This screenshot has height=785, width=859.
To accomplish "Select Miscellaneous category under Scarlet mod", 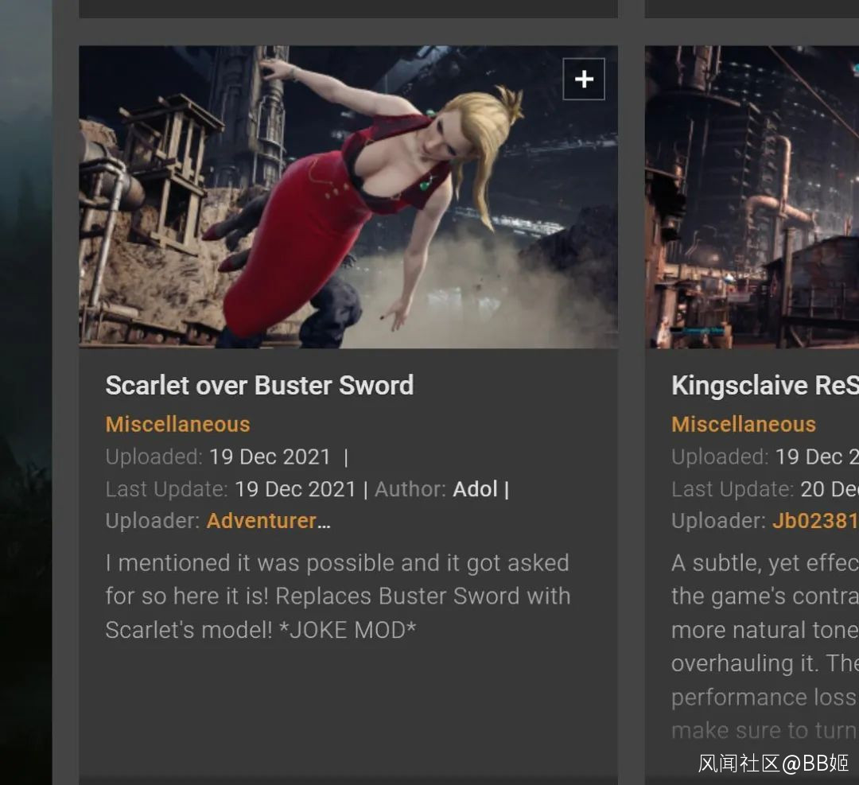I will click(x=177, y=425).
